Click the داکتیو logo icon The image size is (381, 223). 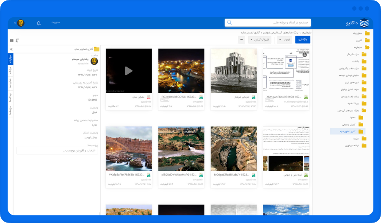click(x=364, y=23)
